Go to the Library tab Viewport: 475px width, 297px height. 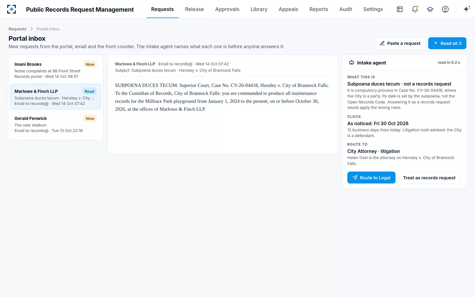pos(259,9)
